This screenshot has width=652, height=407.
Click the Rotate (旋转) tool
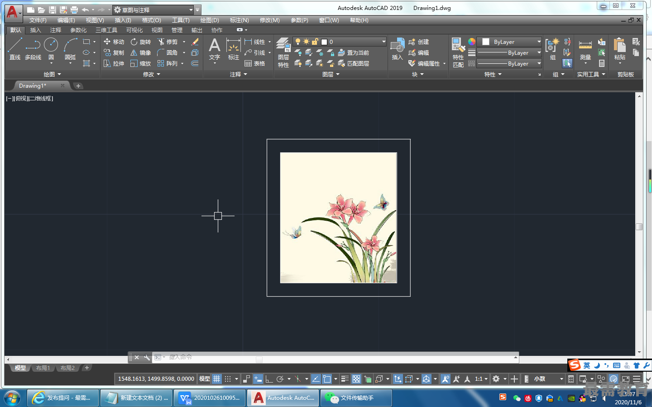pos(140,42)
